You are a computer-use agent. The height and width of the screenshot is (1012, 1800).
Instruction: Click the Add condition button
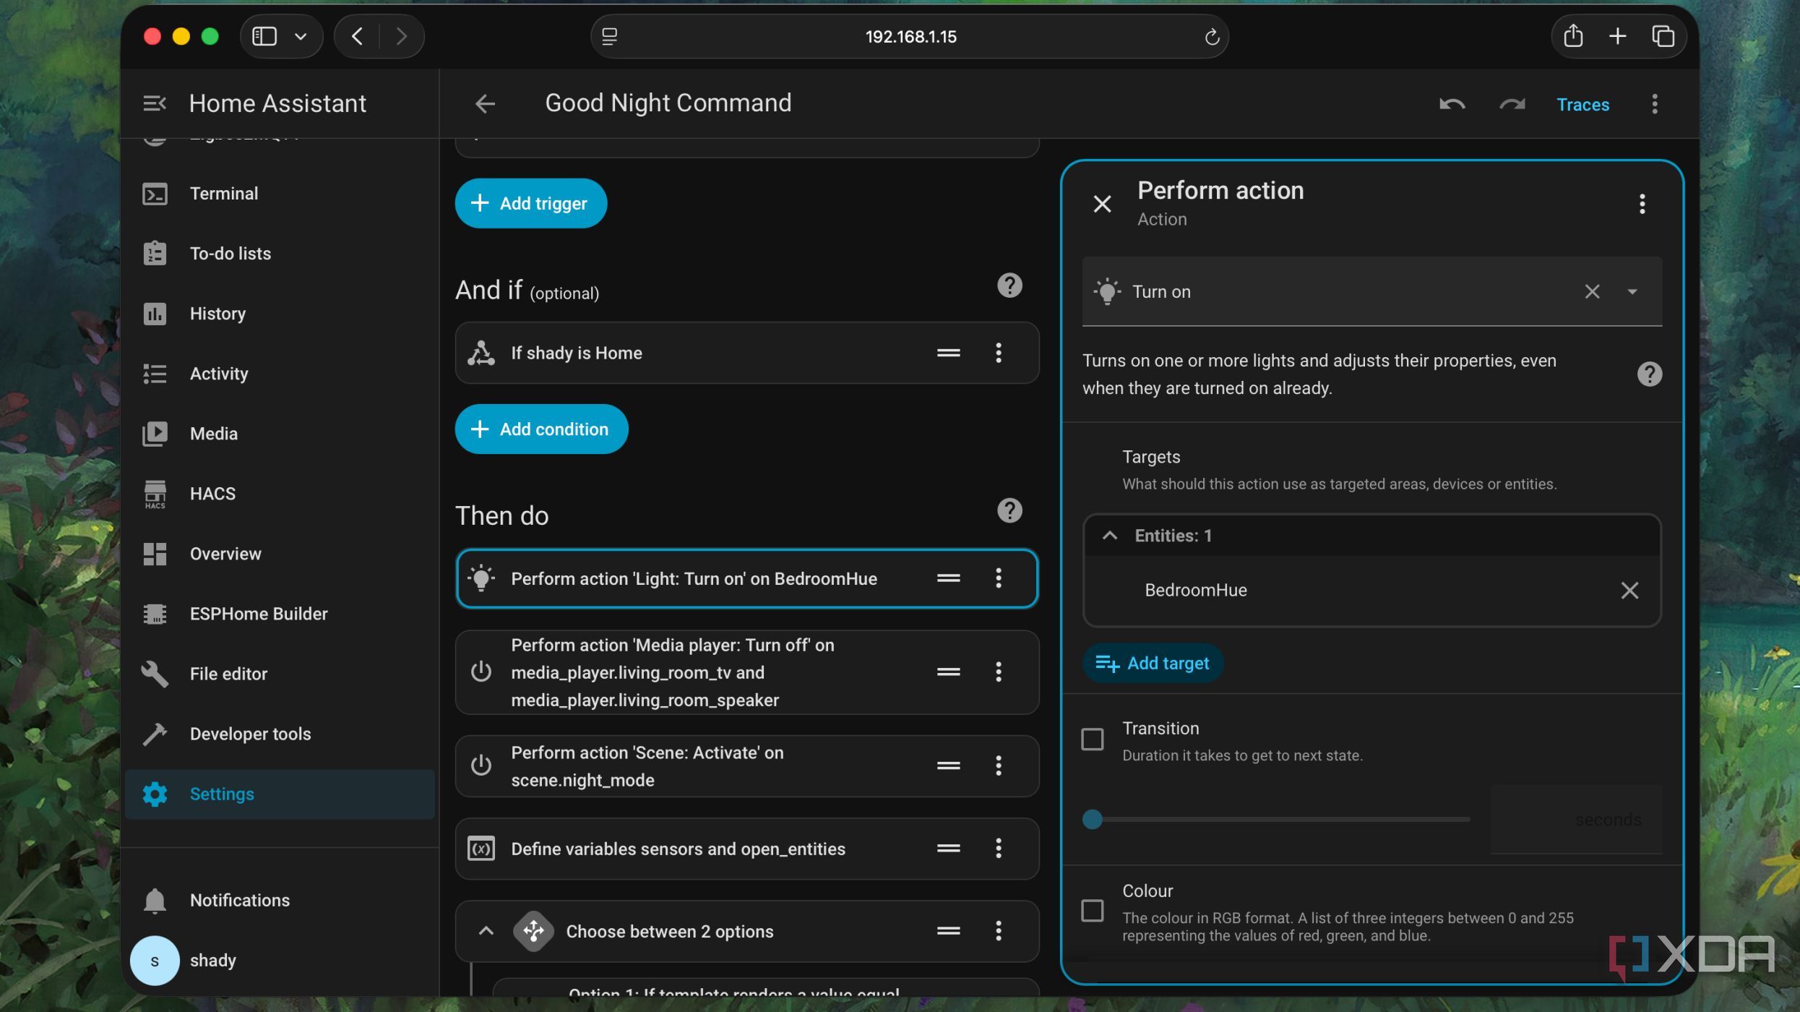(x=541, y=429)
